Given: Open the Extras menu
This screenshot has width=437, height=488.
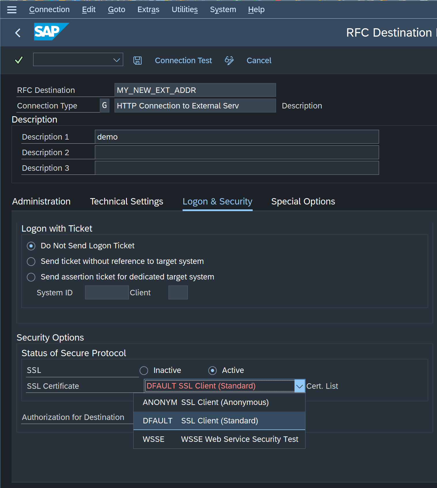Looking at the screenshot, I should tap(148, 10).
